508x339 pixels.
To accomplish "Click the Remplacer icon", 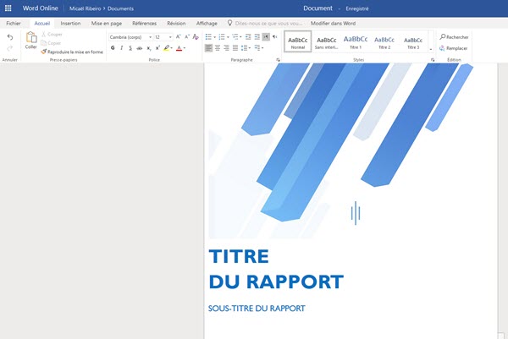I will coord(443,48).
